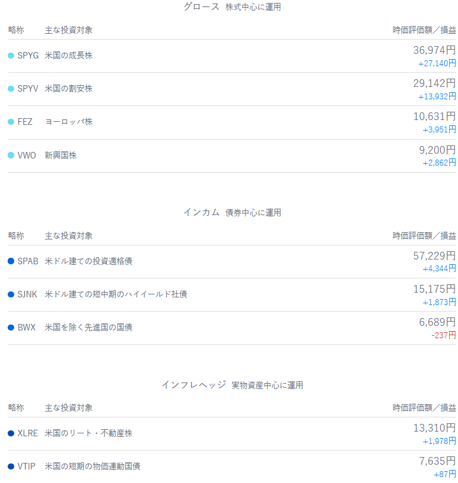Click the 13,310円 valuation amount
Image resolution: width=458 pixels, height=483 pixels.
click(434, 428)
